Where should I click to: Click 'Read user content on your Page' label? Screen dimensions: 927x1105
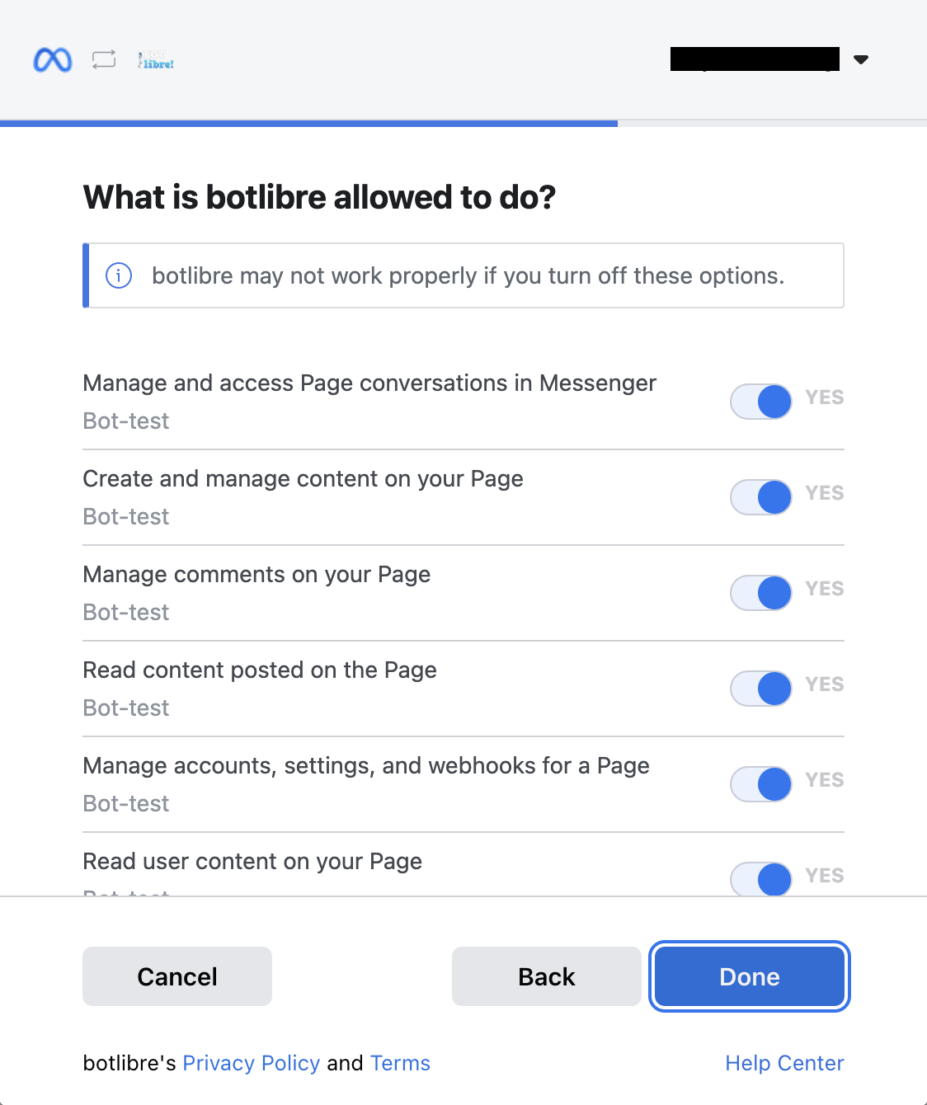click(x=252, y=862)
